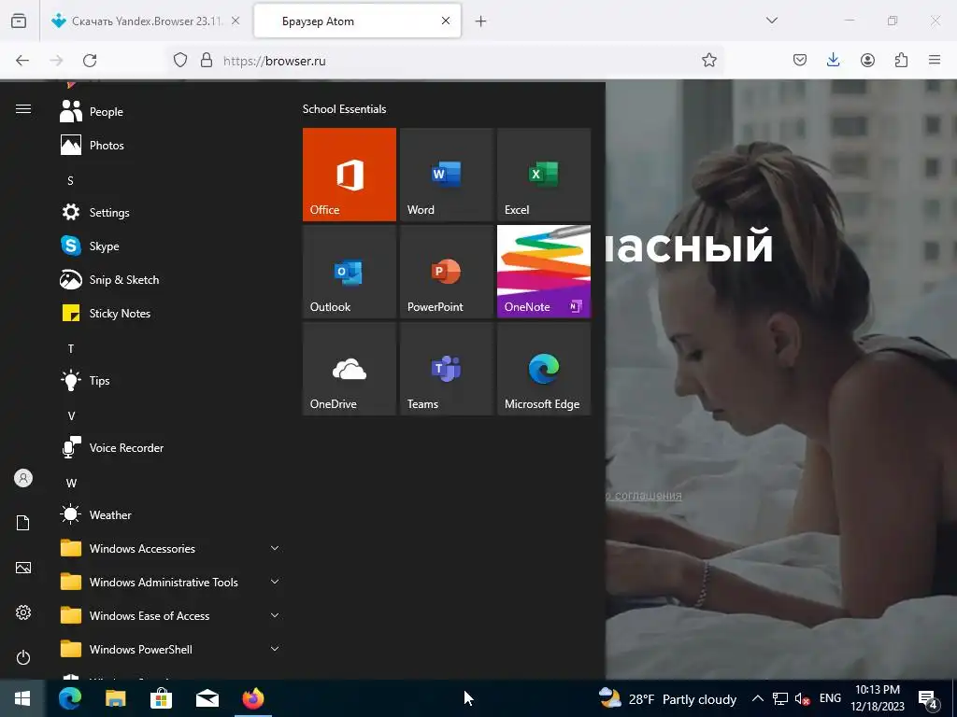Viewport: 957px width, 717px height.
Task: Select the Браузер Atom tab
Action: point(358,21)
